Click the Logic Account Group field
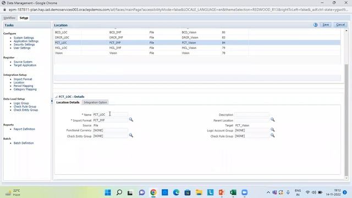 (252, 130)
